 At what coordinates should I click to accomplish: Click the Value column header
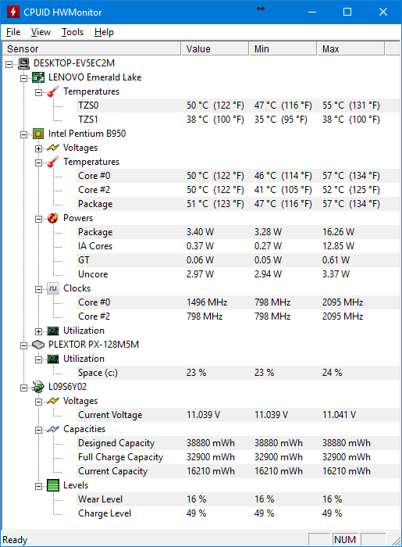tap(215, 48)
